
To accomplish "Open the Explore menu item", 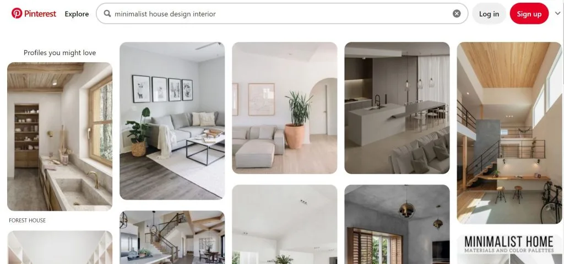I will click(77, 14).
